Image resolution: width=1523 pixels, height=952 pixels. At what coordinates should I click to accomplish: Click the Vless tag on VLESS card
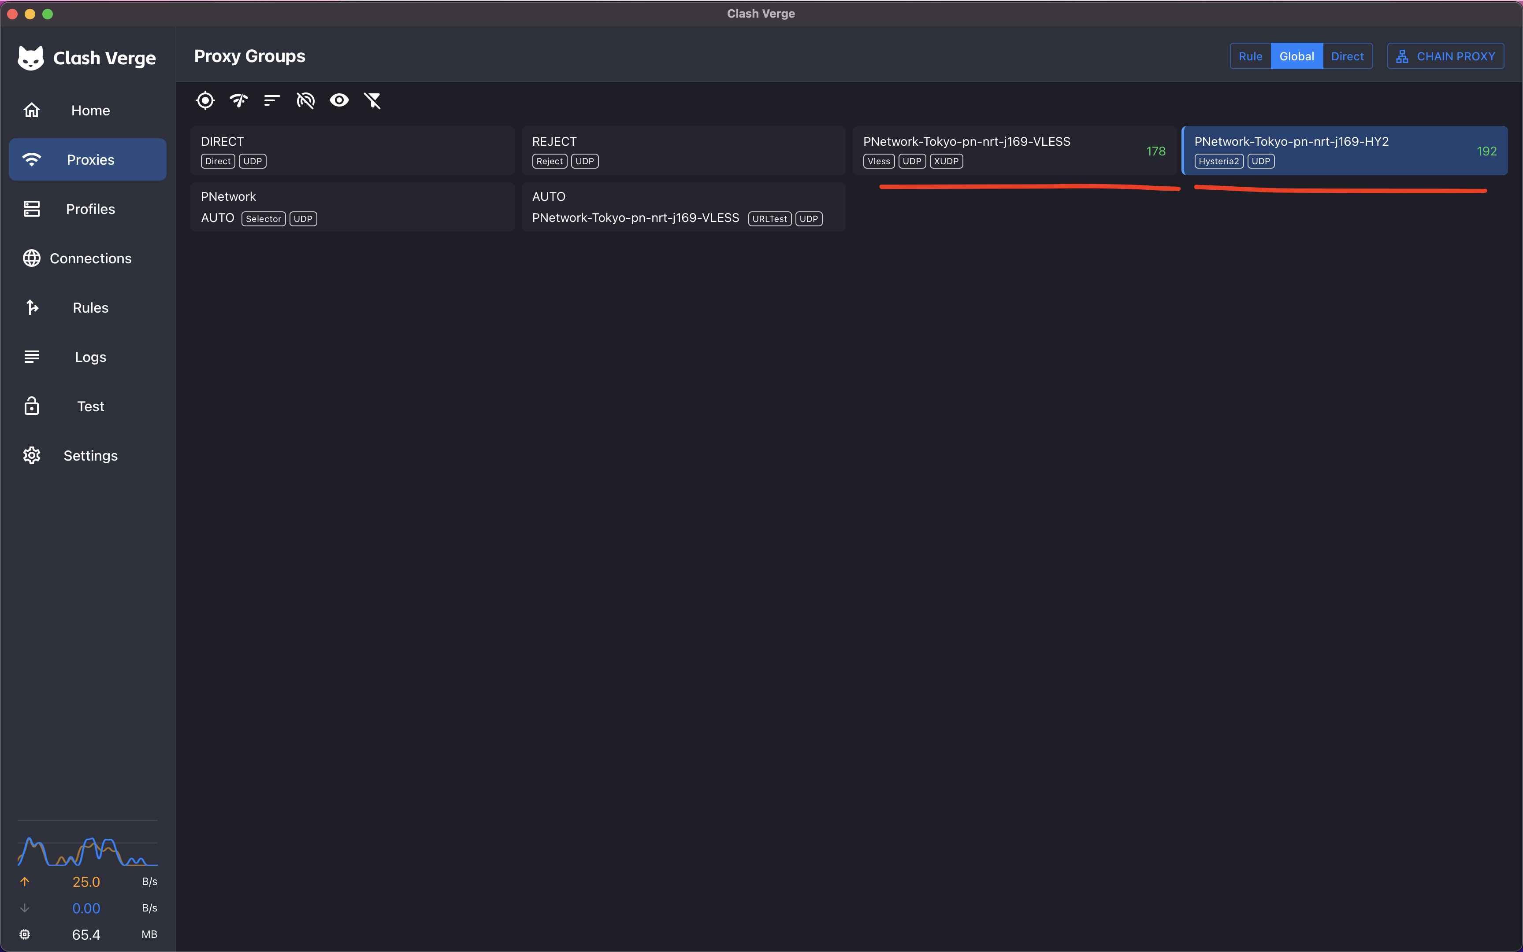(x=878, y=161)
